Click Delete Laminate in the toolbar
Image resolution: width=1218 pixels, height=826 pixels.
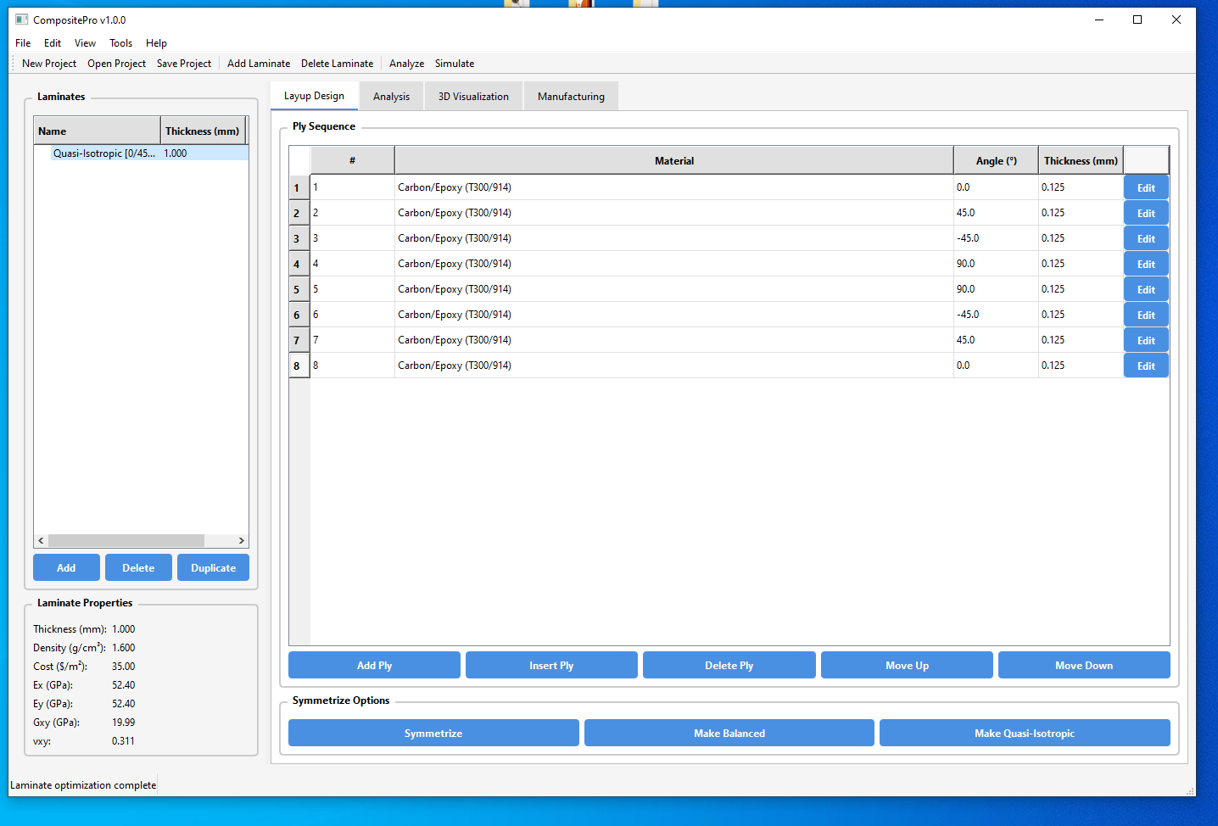point(337,64)
